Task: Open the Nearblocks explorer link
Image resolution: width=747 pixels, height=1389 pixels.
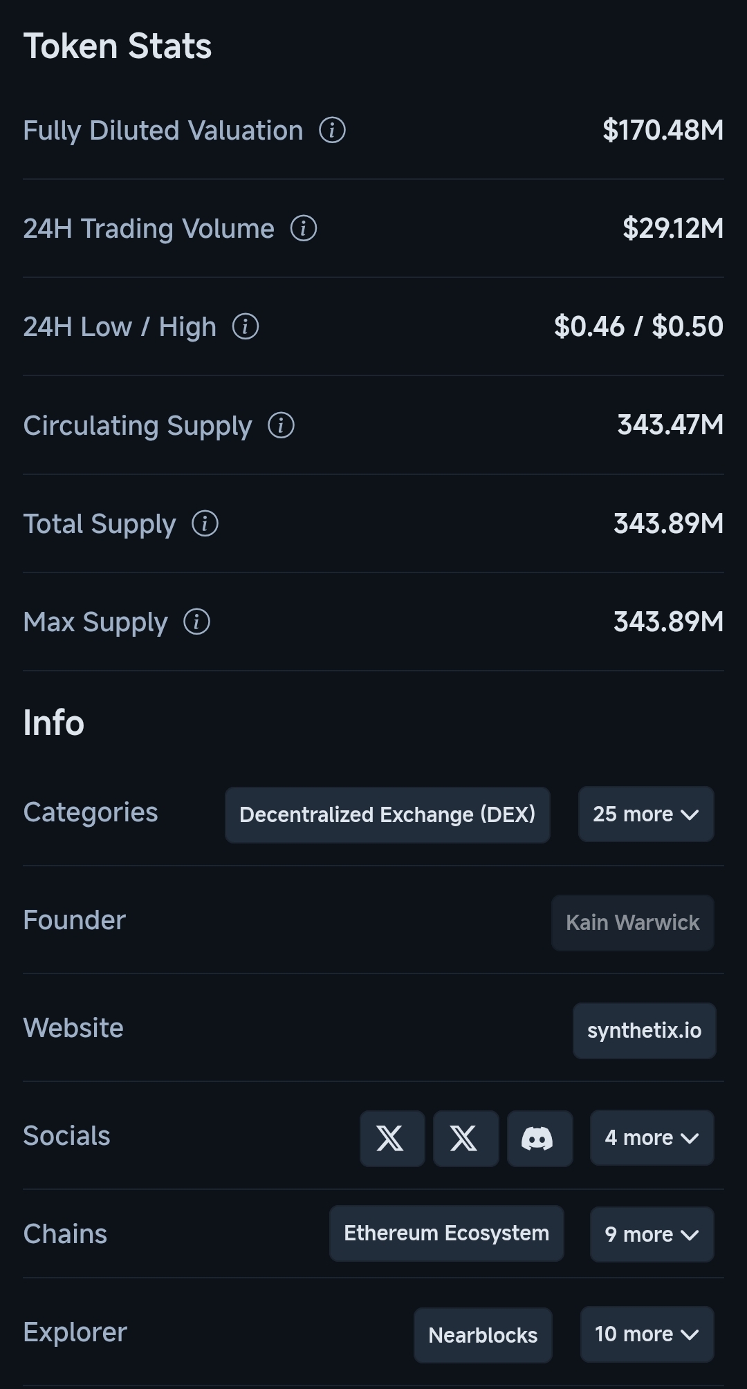Action: pos(482,1335)
